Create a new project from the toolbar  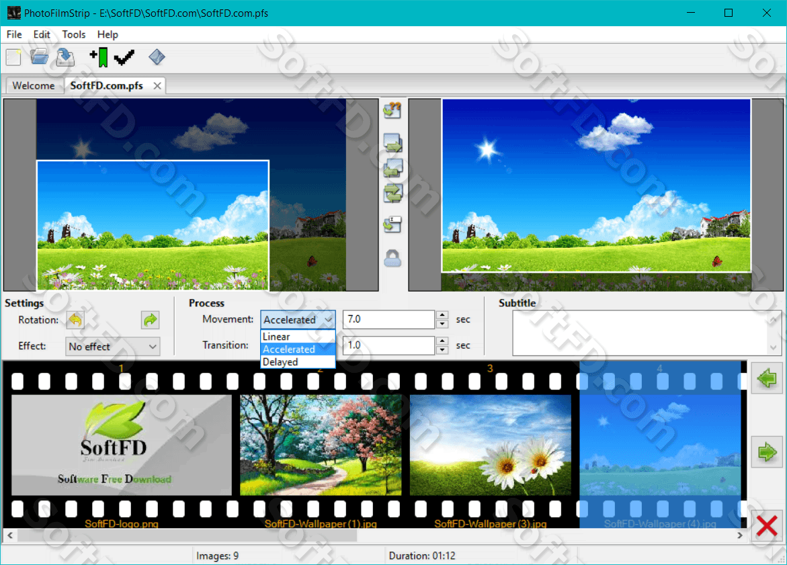point(13,57)
